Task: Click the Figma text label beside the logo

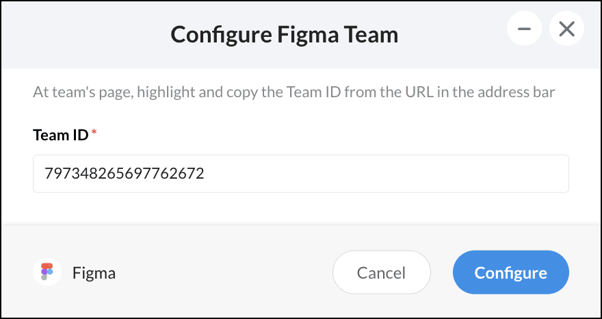Action: coord(94,273)
